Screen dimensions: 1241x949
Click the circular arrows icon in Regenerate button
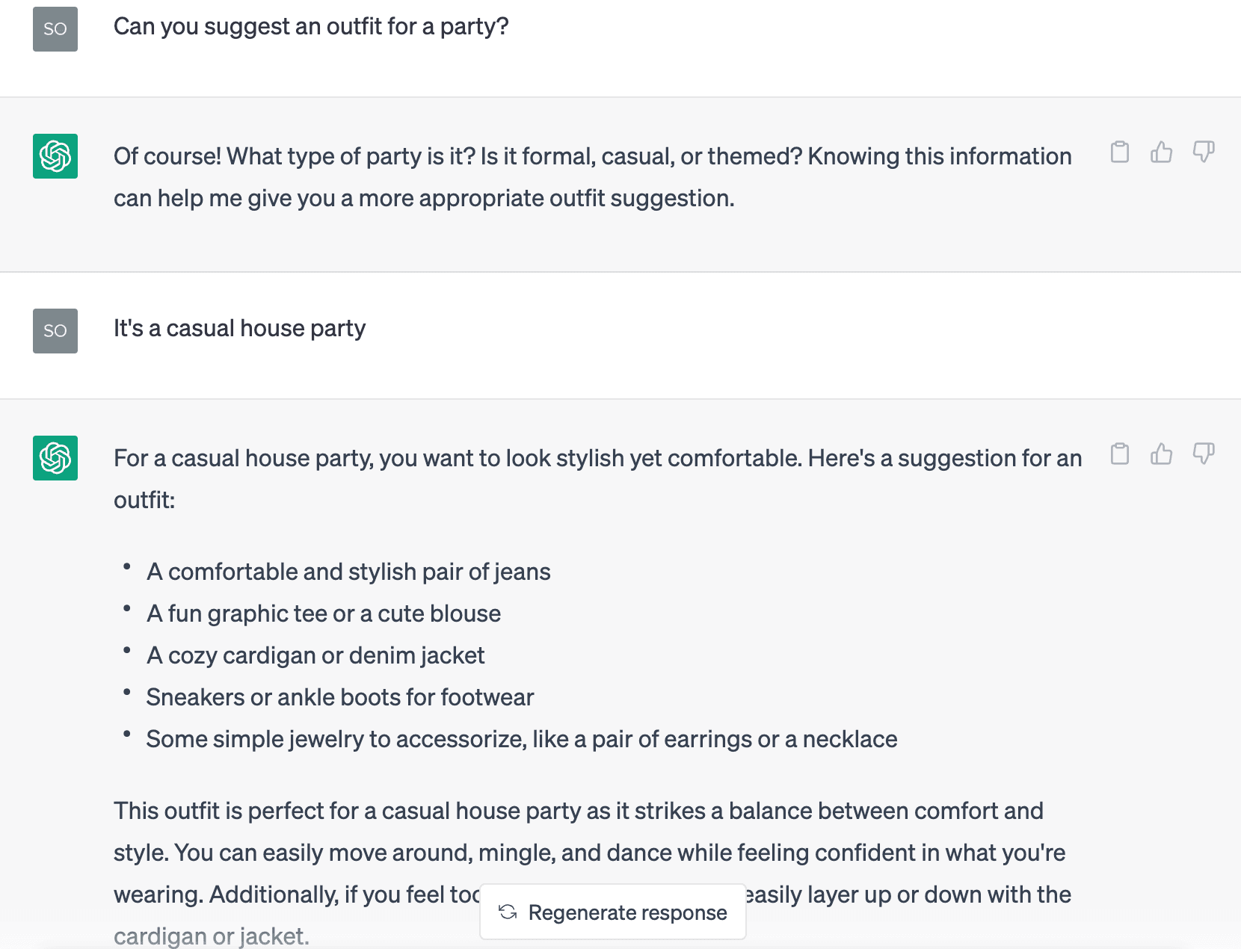pos(508,912)
